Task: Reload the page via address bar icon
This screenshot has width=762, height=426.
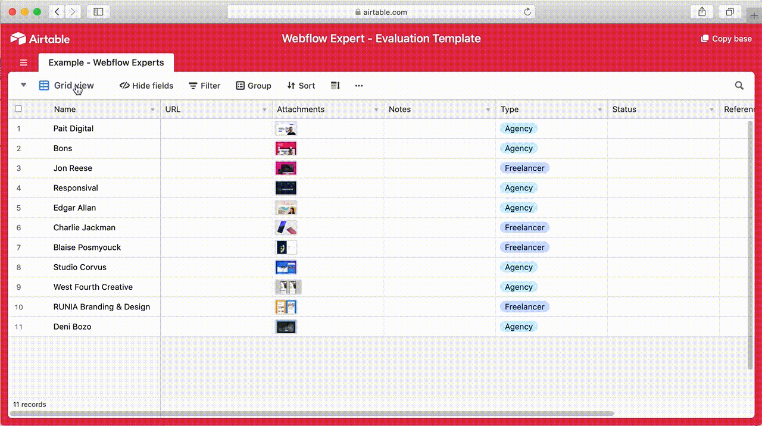Action: pos(527,12)
